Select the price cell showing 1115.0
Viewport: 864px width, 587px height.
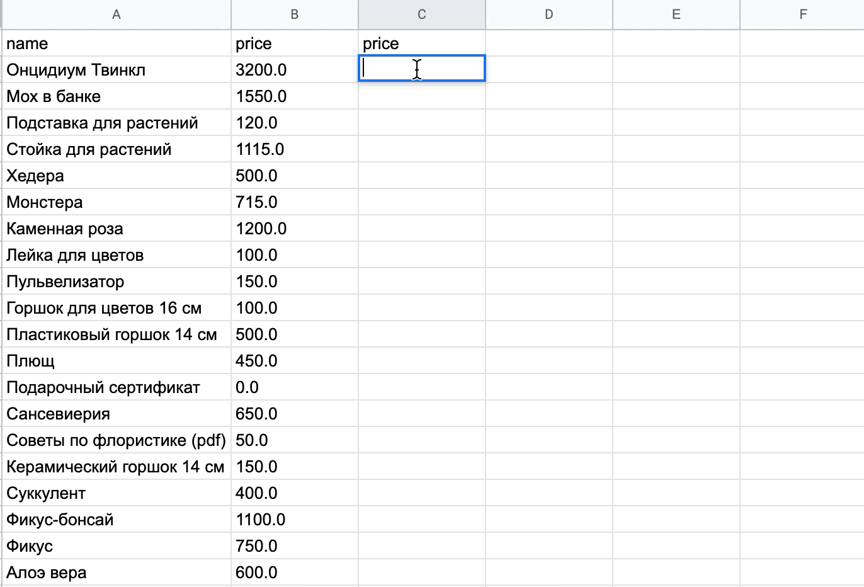(x=294, y=149)
